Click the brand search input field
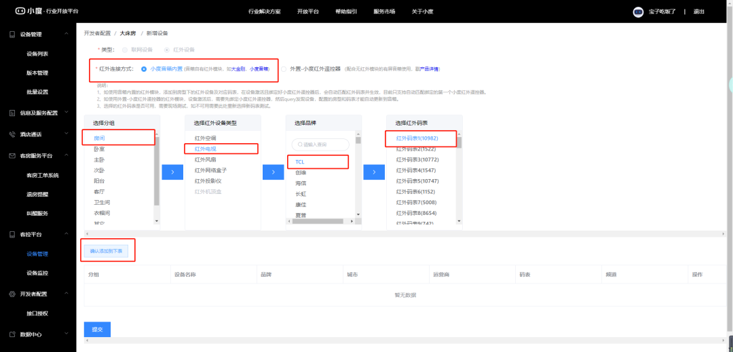Viewport: 733px width, 352px height. tap(320, 144)
